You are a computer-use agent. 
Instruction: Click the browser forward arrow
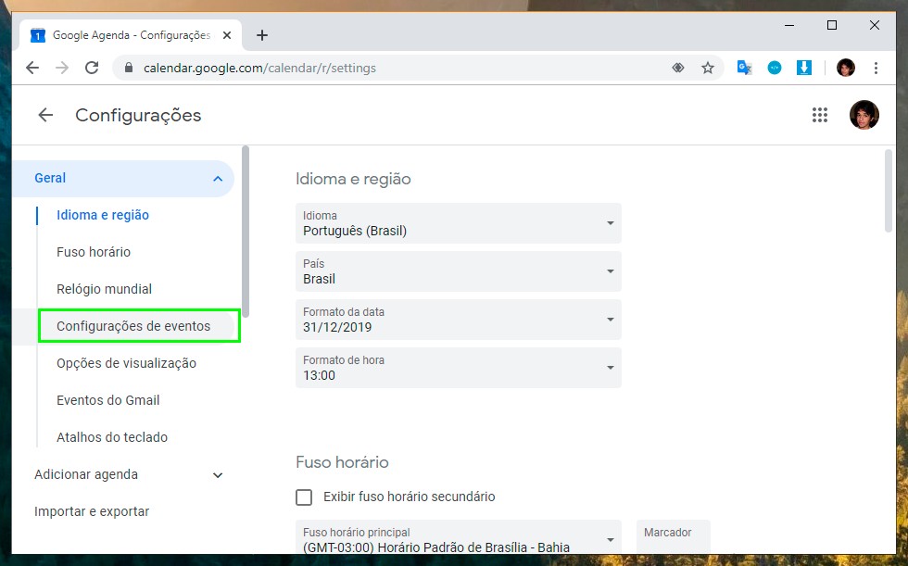coord(62,68)
